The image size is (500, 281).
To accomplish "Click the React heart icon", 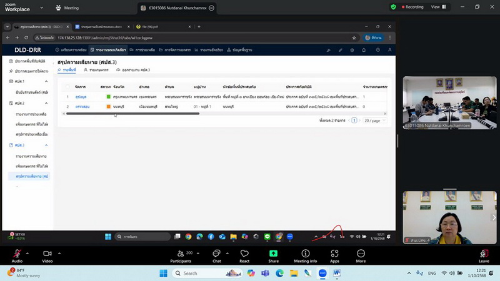I will click(x=244, y=254).
